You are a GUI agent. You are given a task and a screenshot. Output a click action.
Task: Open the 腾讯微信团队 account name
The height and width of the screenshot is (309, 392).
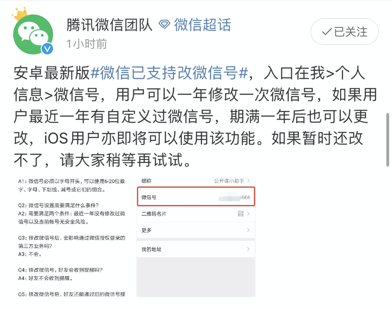(x=109, y=25)
